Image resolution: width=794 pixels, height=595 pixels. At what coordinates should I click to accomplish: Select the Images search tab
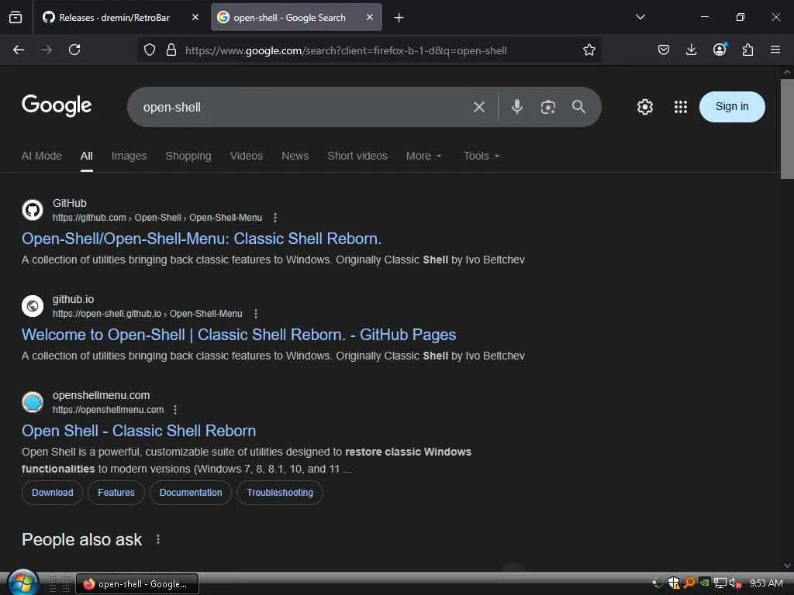pyautogui.click(x=129, y=156)
